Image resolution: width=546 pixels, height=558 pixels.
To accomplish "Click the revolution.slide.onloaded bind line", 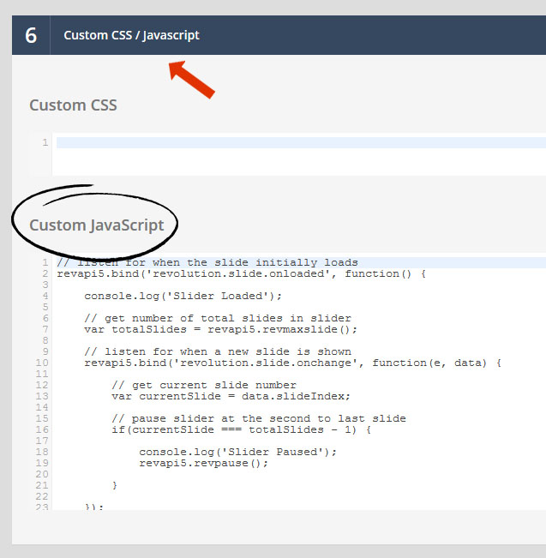I will [240, 274].
